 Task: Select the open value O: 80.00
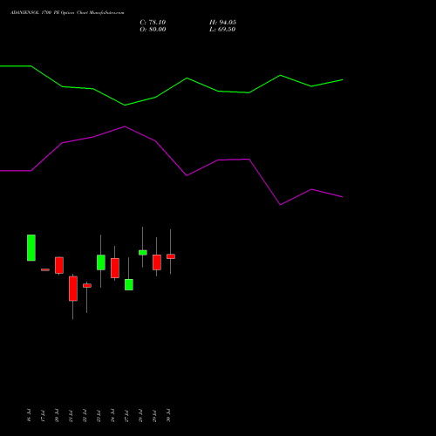tap(153, 30)
